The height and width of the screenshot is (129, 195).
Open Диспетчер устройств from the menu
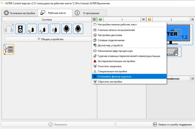click(x=110, y=45)
